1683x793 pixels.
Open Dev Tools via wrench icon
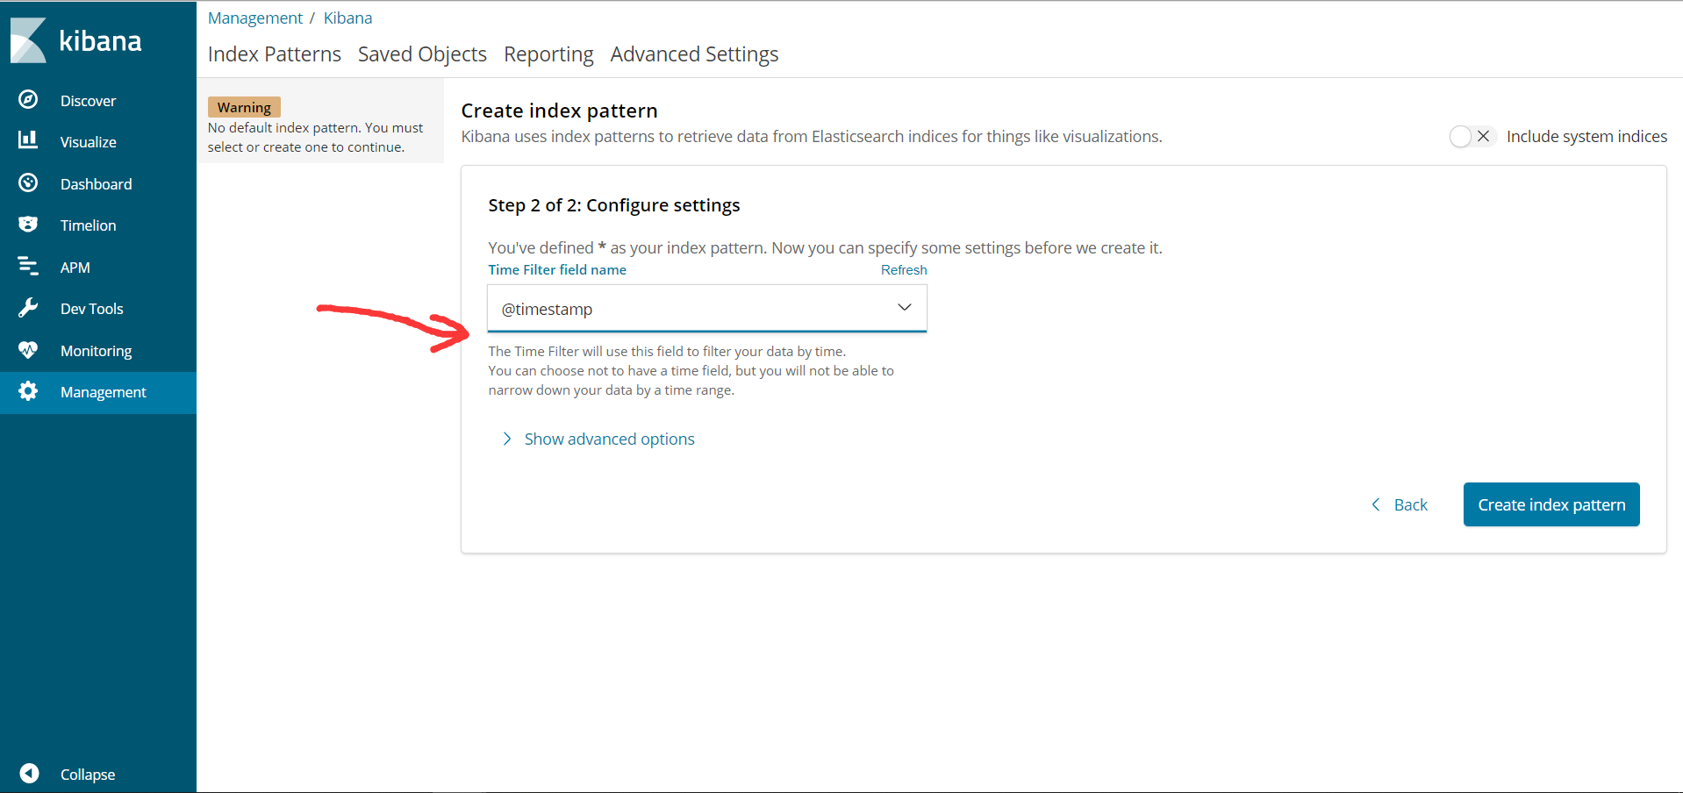[28, 308]
